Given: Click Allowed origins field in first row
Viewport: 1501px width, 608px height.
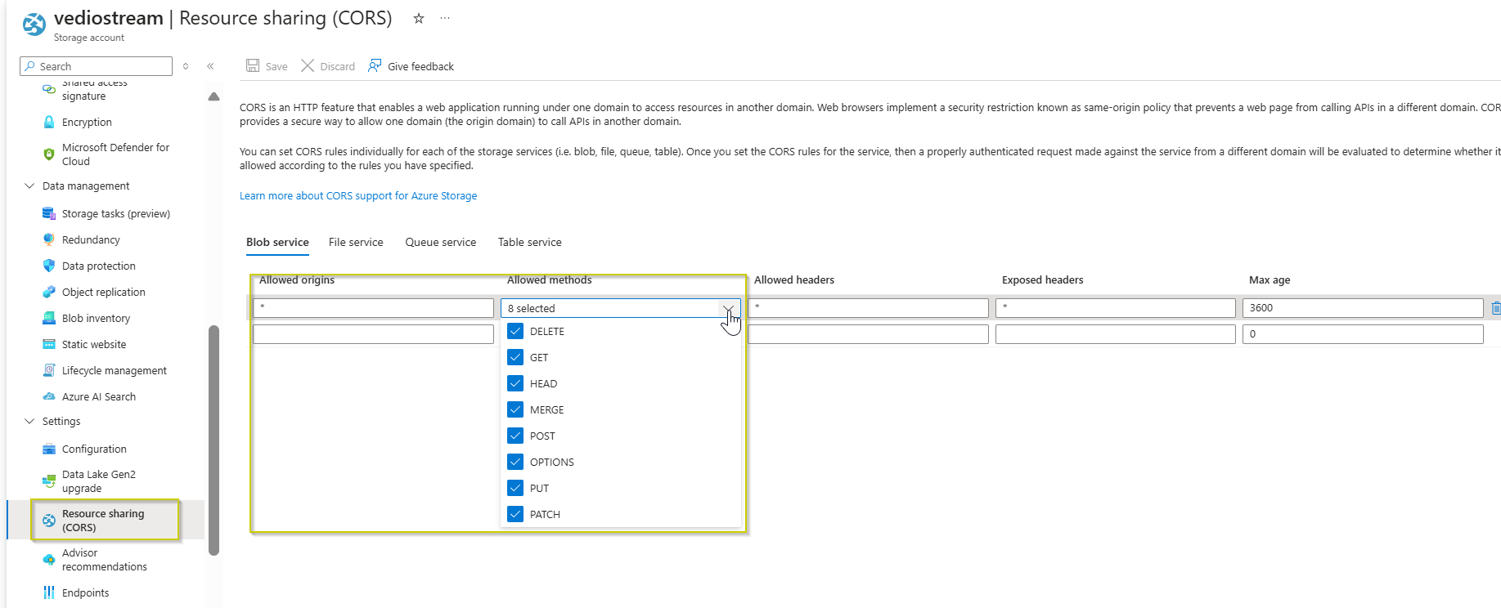Looking at the screenshot, I should click(x=373, y=308).
